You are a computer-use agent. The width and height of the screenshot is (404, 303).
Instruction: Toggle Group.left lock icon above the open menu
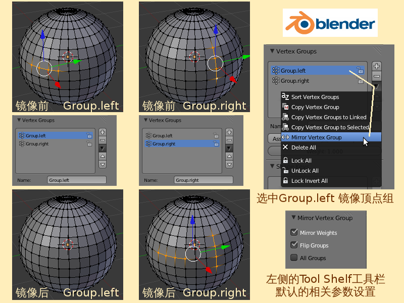(x=360, y=70)
